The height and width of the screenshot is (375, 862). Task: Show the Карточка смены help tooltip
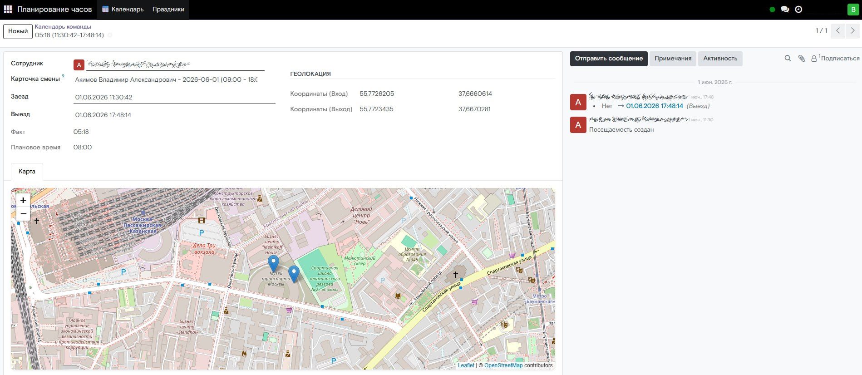pos(63,77)
